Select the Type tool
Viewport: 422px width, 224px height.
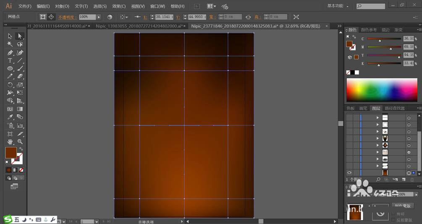click(x=10, y=60)
